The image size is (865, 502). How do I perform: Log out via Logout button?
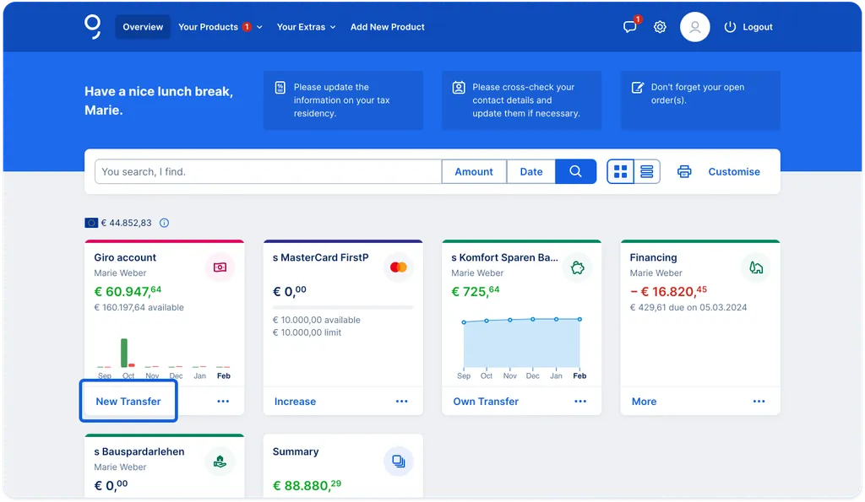748,27
